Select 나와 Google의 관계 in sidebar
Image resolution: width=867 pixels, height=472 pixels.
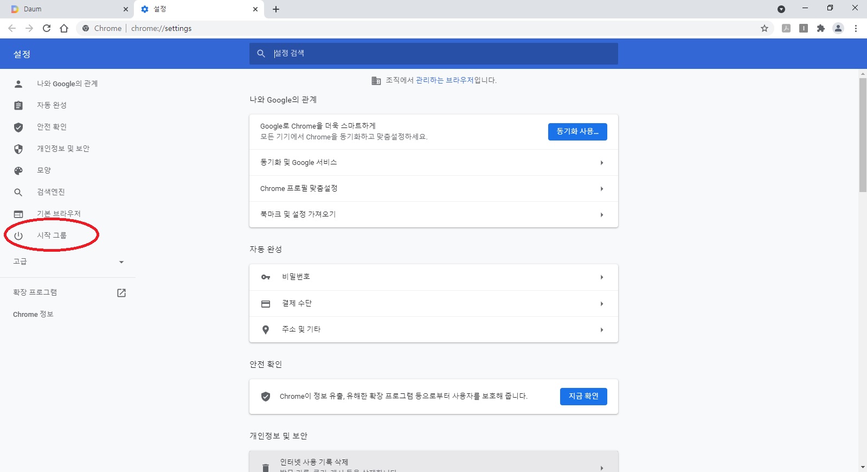point(67,84)
